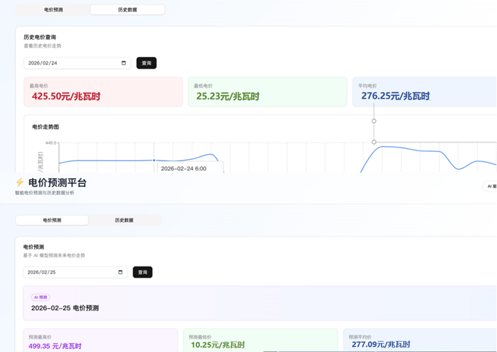497x352 pixels.
Task: Open calendar picker for 2026/02/24 date
Action: tap(123, 63)
